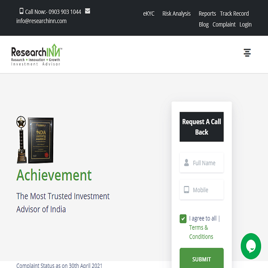Focus the Full Name input field
The height and width of the screenshot is (268, 268).
tap(206, 163)
